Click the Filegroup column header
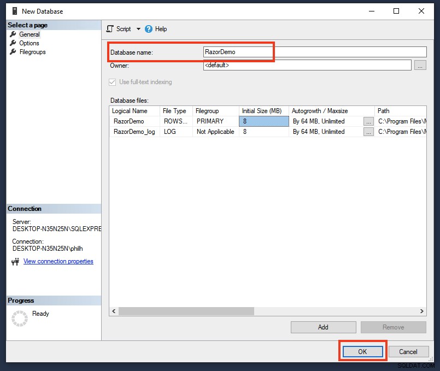Viewport: 440px width, 371px height. click(x=216, y=111)
